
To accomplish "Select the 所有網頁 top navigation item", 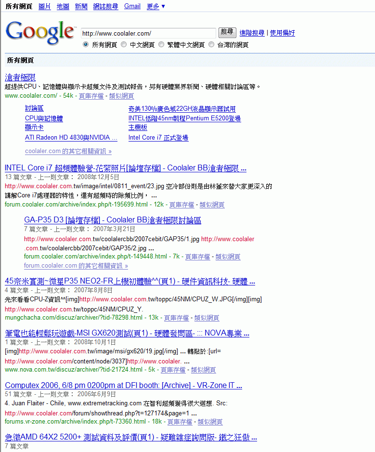I will (19, 6).
